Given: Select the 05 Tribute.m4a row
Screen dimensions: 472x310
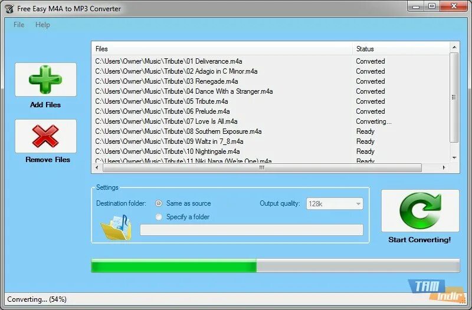Looking at the screenshot, I should coord(270,101).
